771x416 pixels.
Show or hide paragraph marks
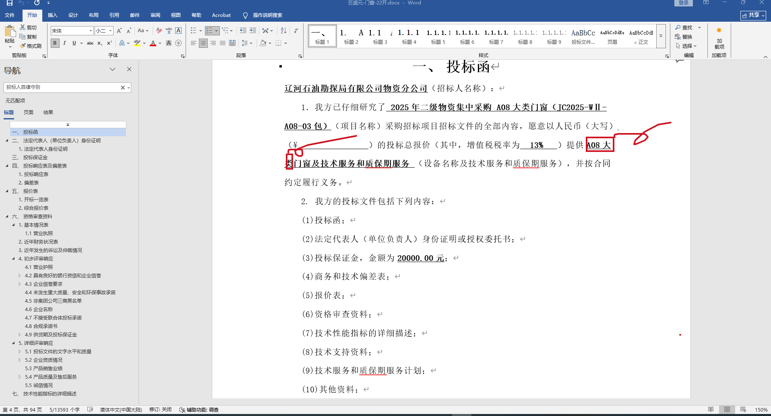click(296, 31)
